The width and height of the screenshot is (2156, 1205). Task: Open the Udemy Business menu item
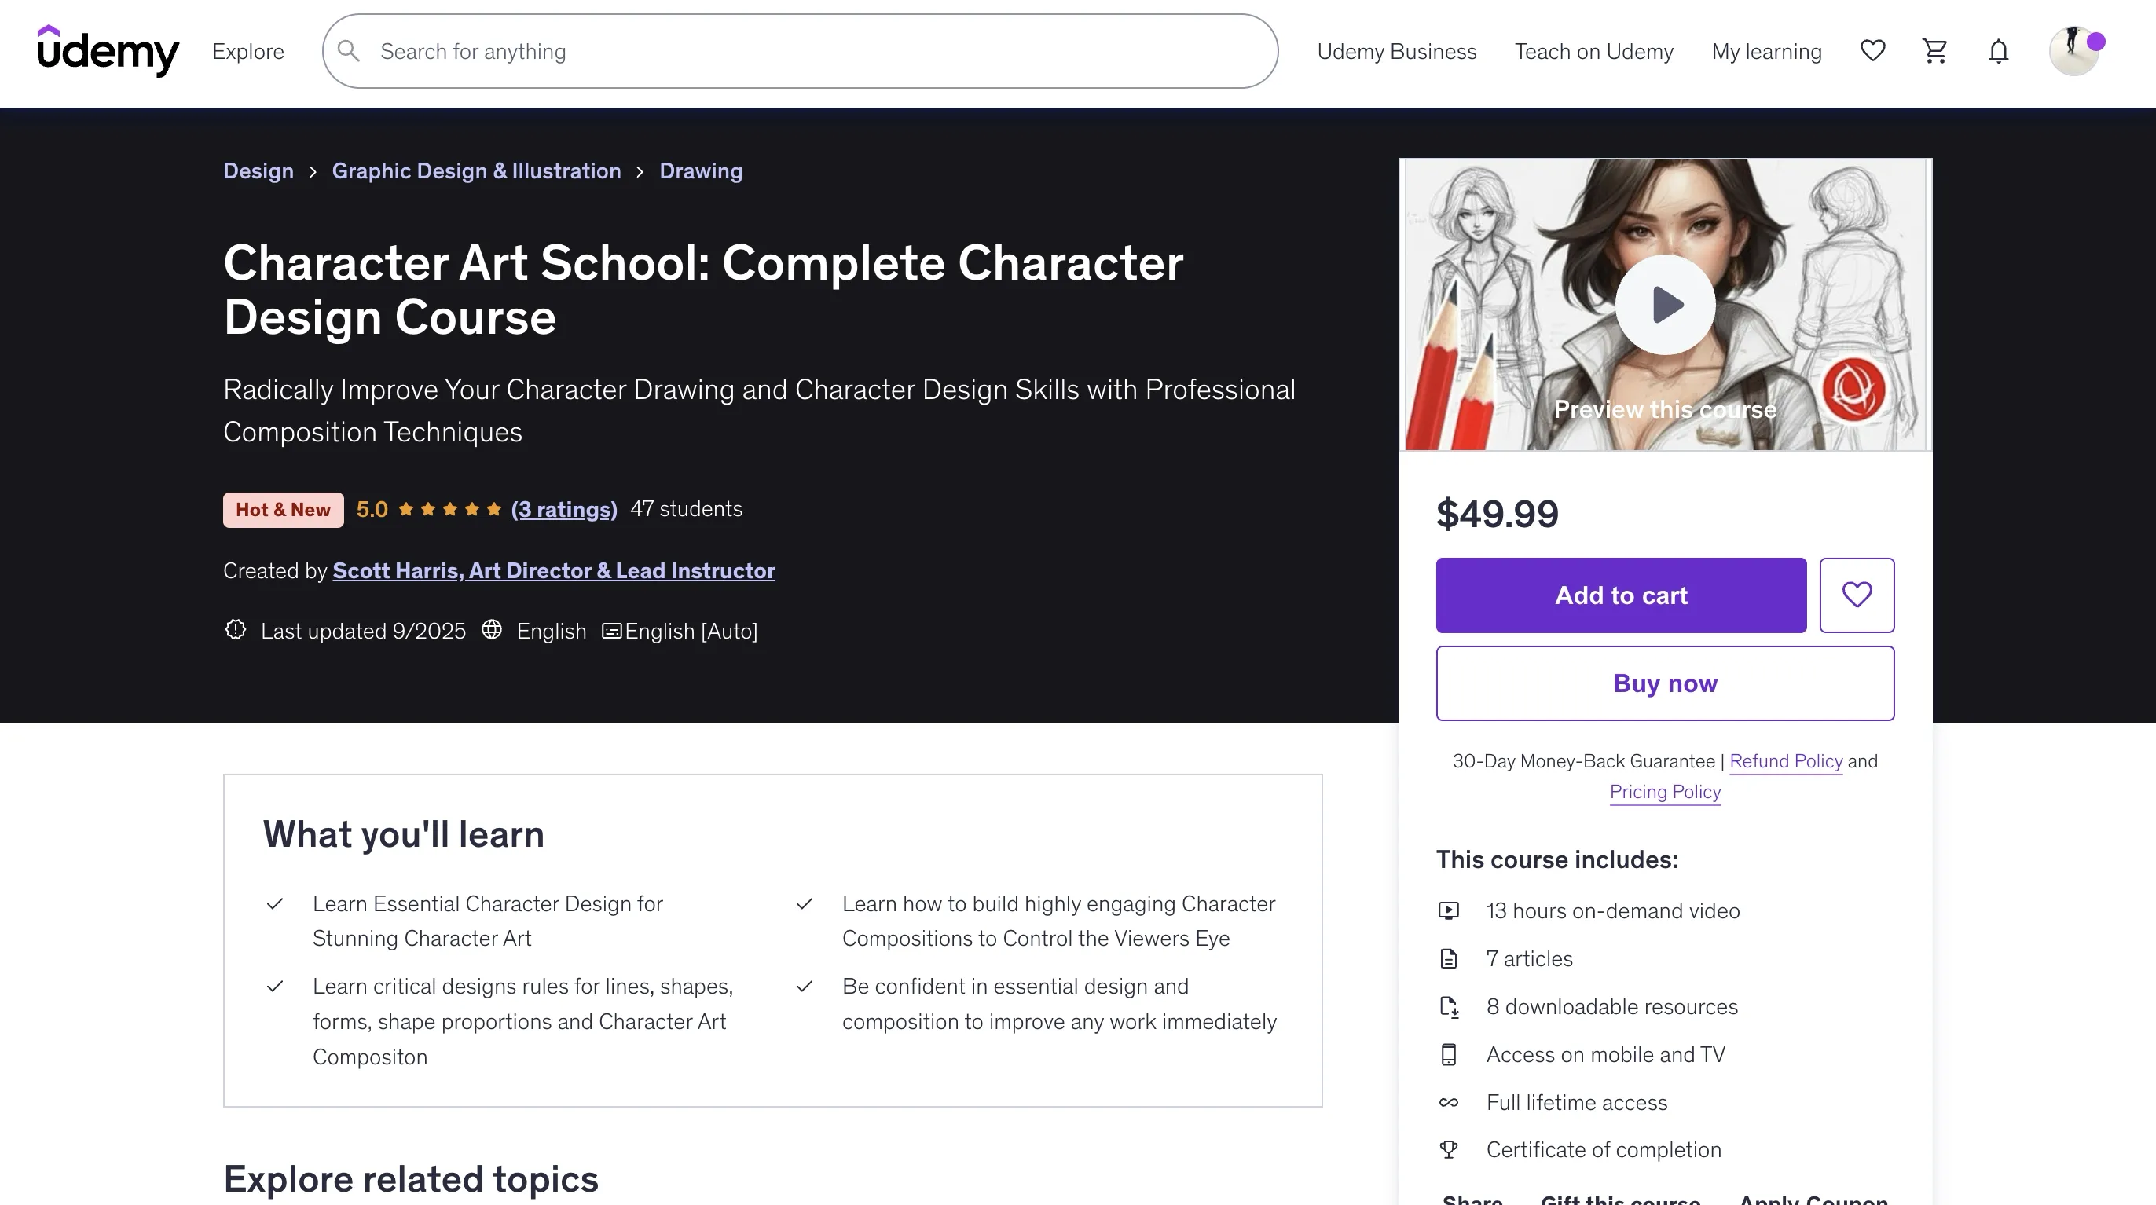1396,51
